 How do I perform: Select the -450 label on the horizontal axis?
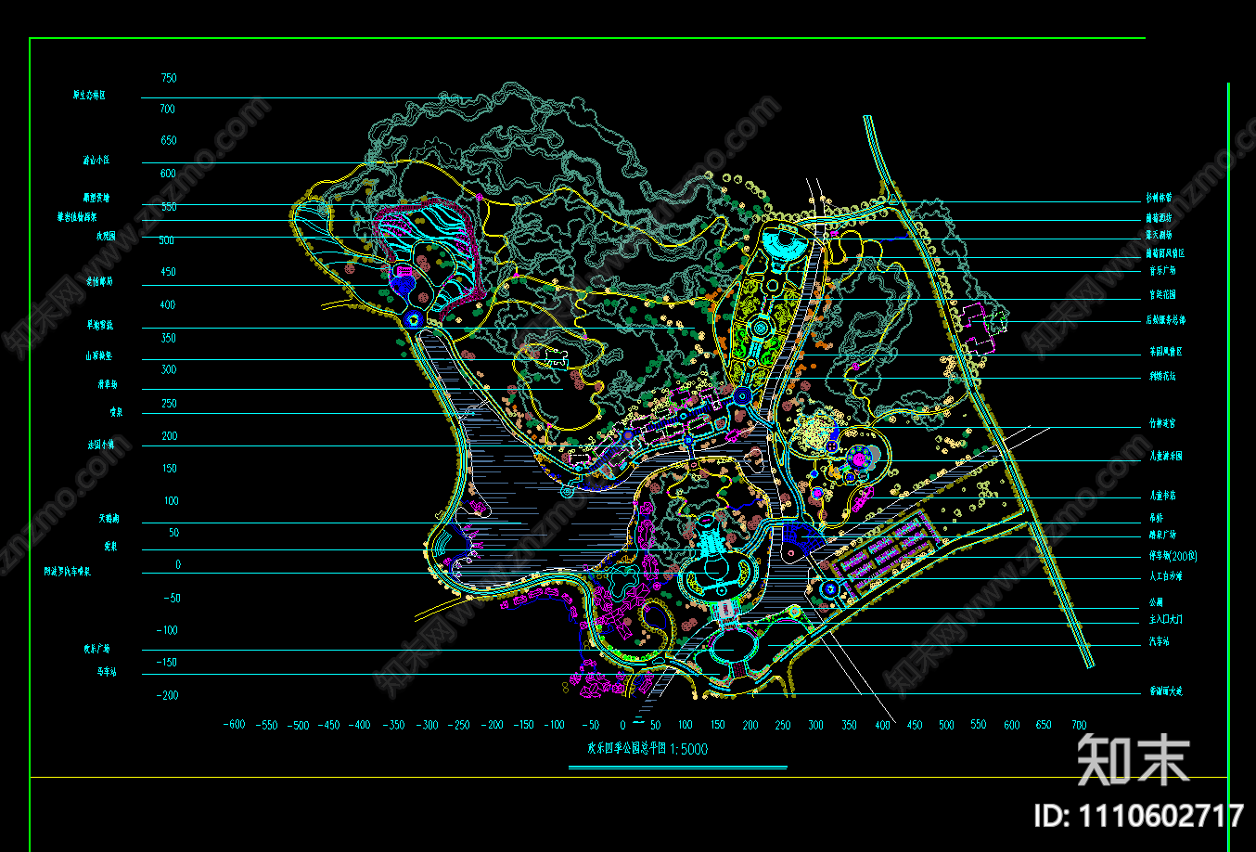click(329, 725)
